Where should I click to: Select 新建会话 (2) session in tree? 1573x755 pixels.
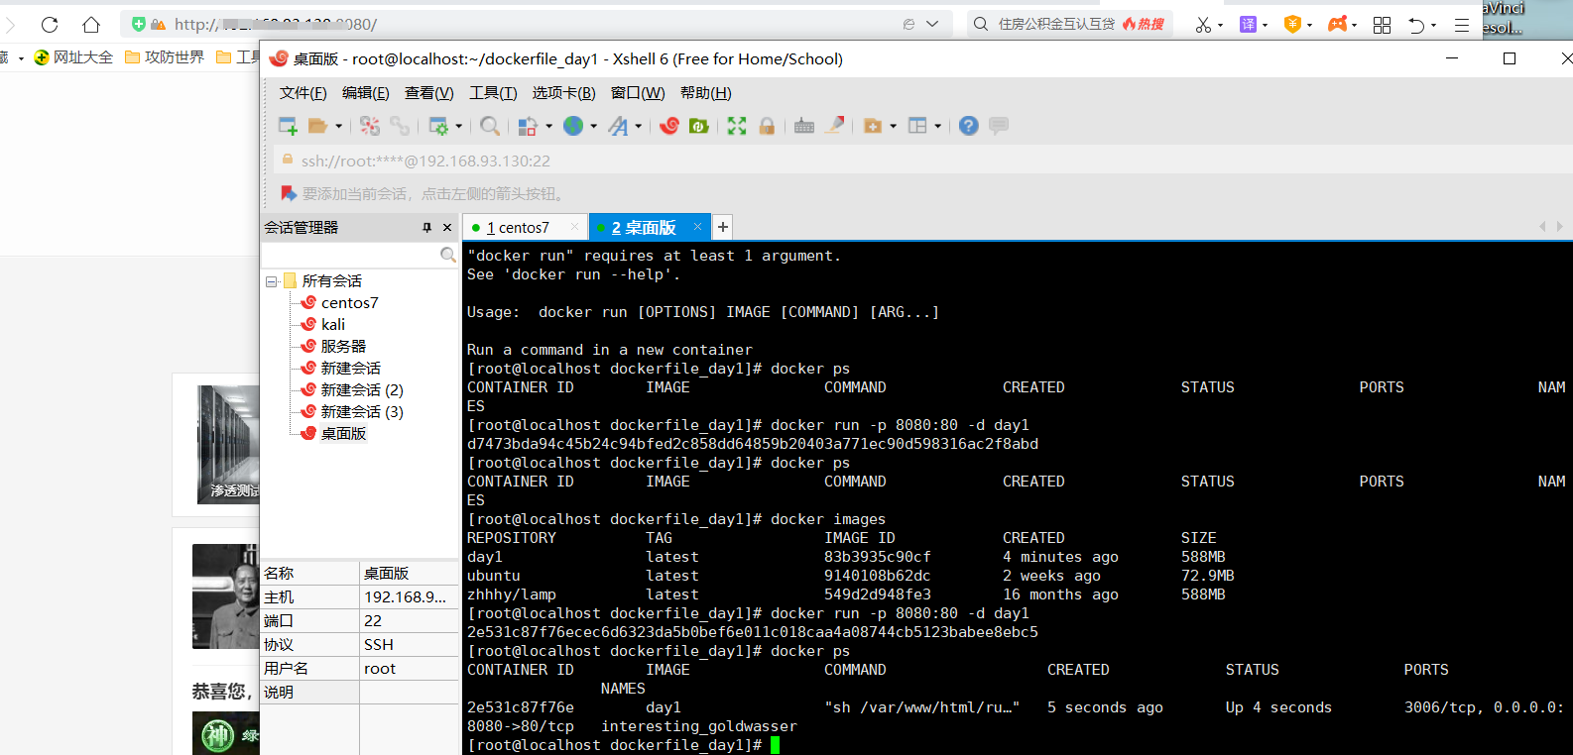point(362,390)
